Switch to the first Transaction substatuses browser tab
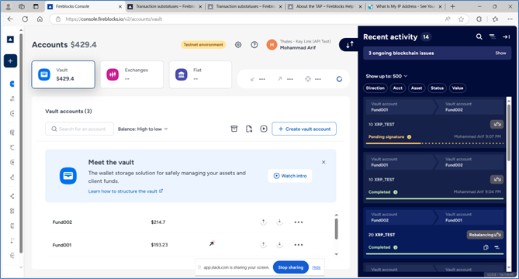The width and height of the screenshot is (519, 279). 164,7
